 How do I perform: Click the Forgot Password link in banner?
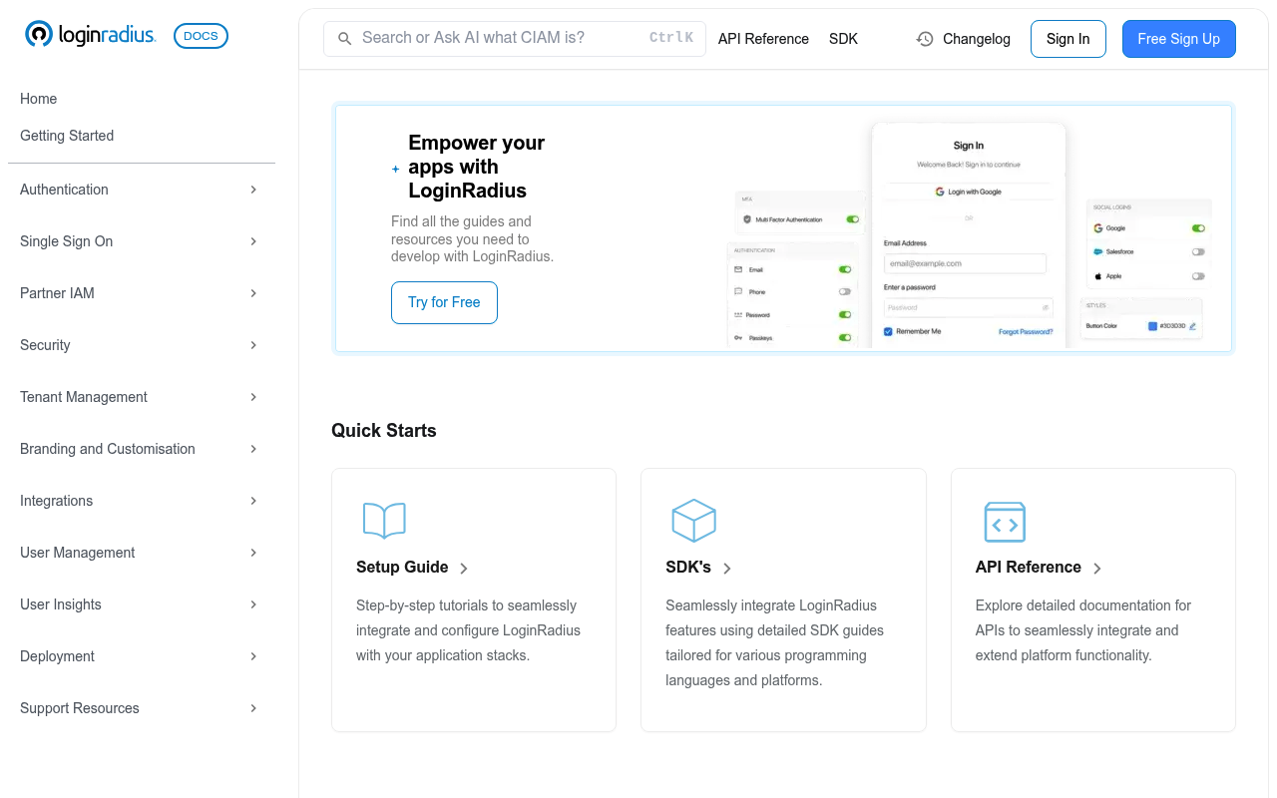coord(1026,332)
